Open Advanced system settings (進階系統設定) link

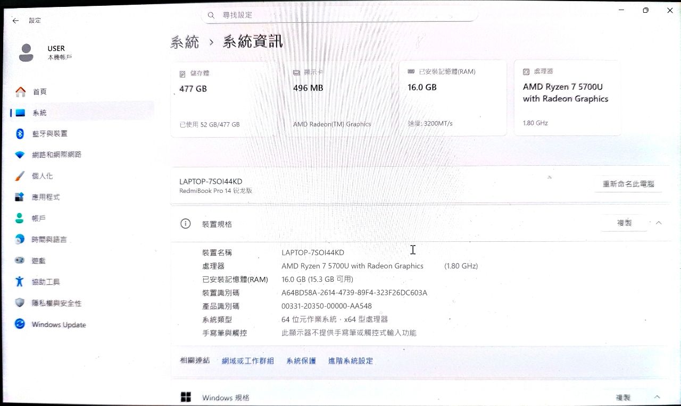[351, 361]
